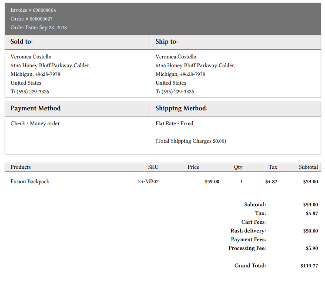The image size is (325, 294).
Task: Select Veronica Costello name under Ship to
Action: [x=176, y=57]
